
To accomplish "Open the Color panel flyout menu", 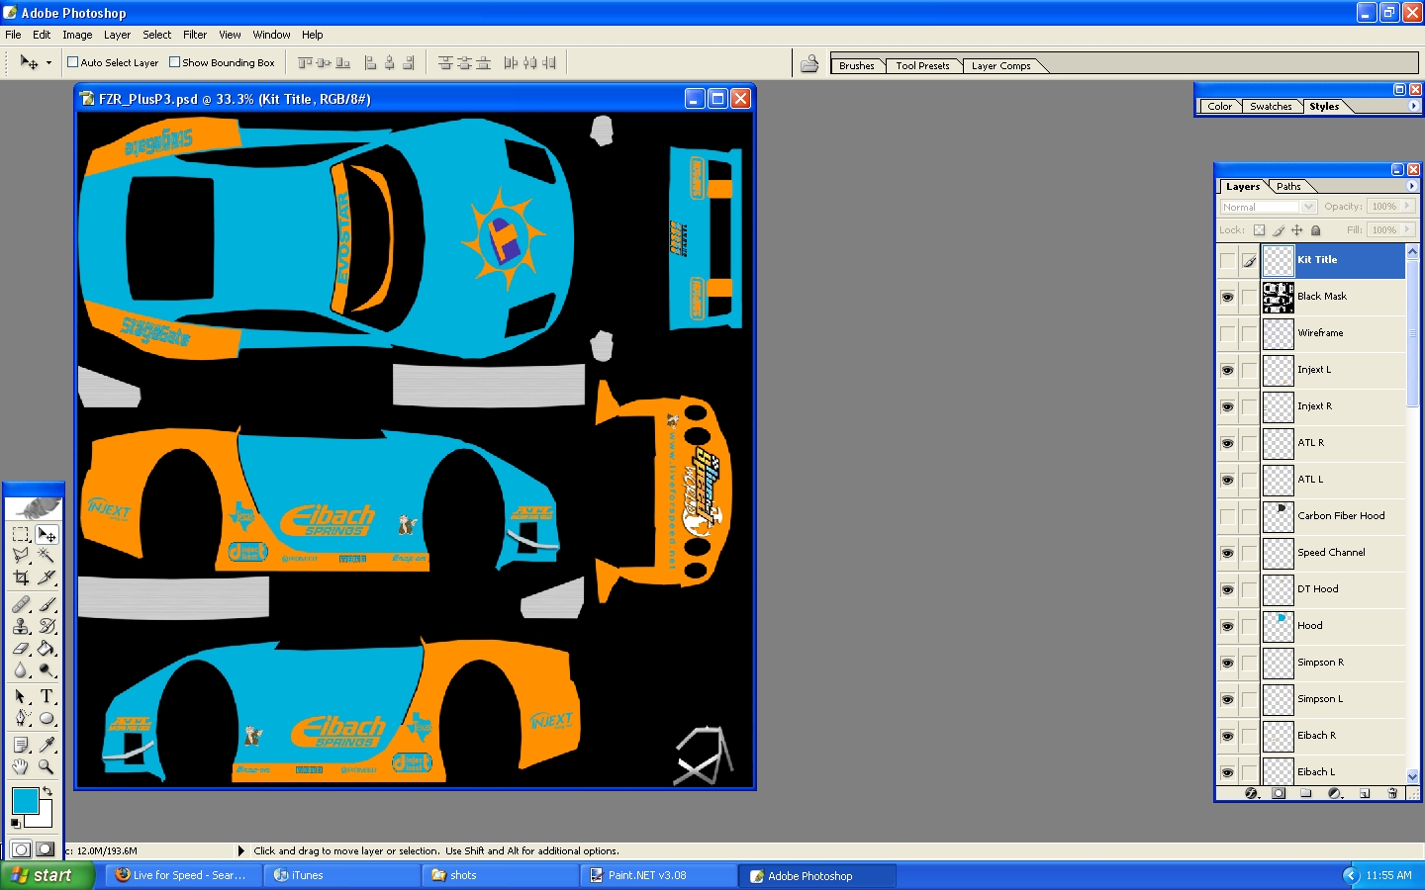I will click(x=1413, y=106).
